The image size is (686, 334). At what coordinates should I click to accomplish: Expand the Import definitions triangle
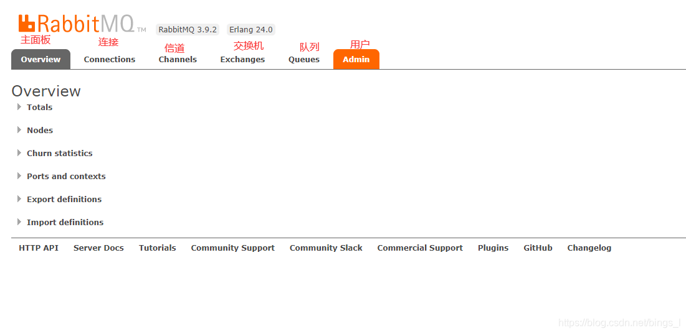click(x=19, y=222)
